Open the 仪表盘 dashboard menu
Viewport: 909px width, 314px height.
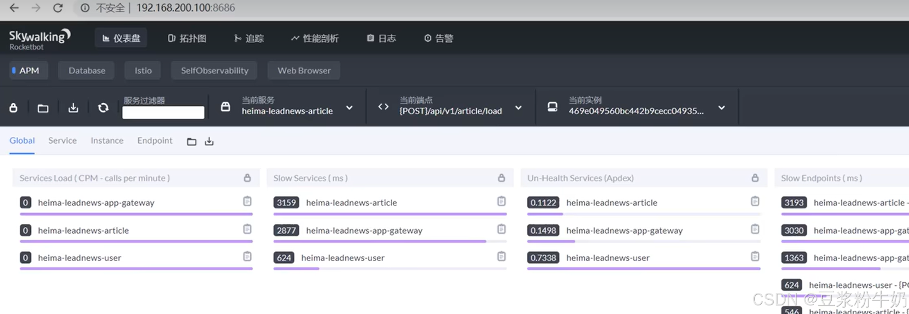click(x=121, y=38)
